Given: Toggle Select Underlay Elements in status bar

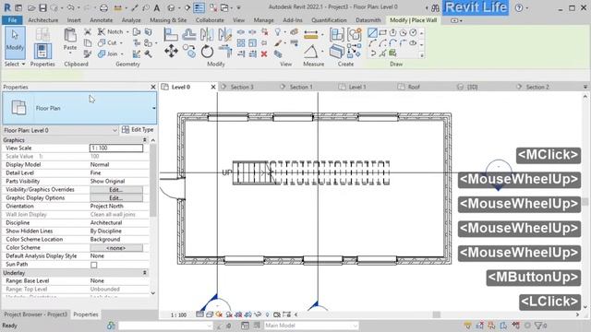Looking at the screenshot, I should click(479, 326).
